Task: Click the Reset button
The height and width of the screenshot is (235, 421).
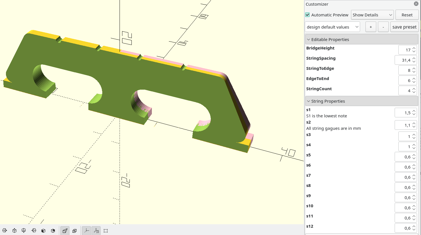Action: 407,15
